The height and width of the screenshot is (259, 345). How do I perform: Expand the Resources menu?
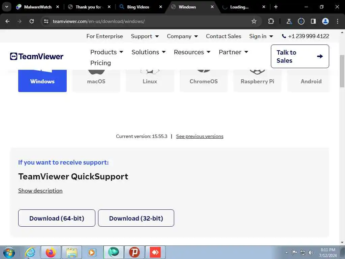pyautogui.click(x=192, y=52)
